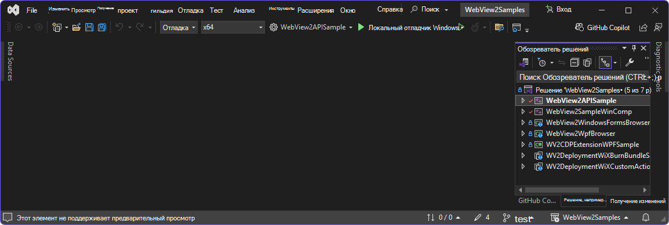Close the Solution Explorer panel

[x=644, y=49]
